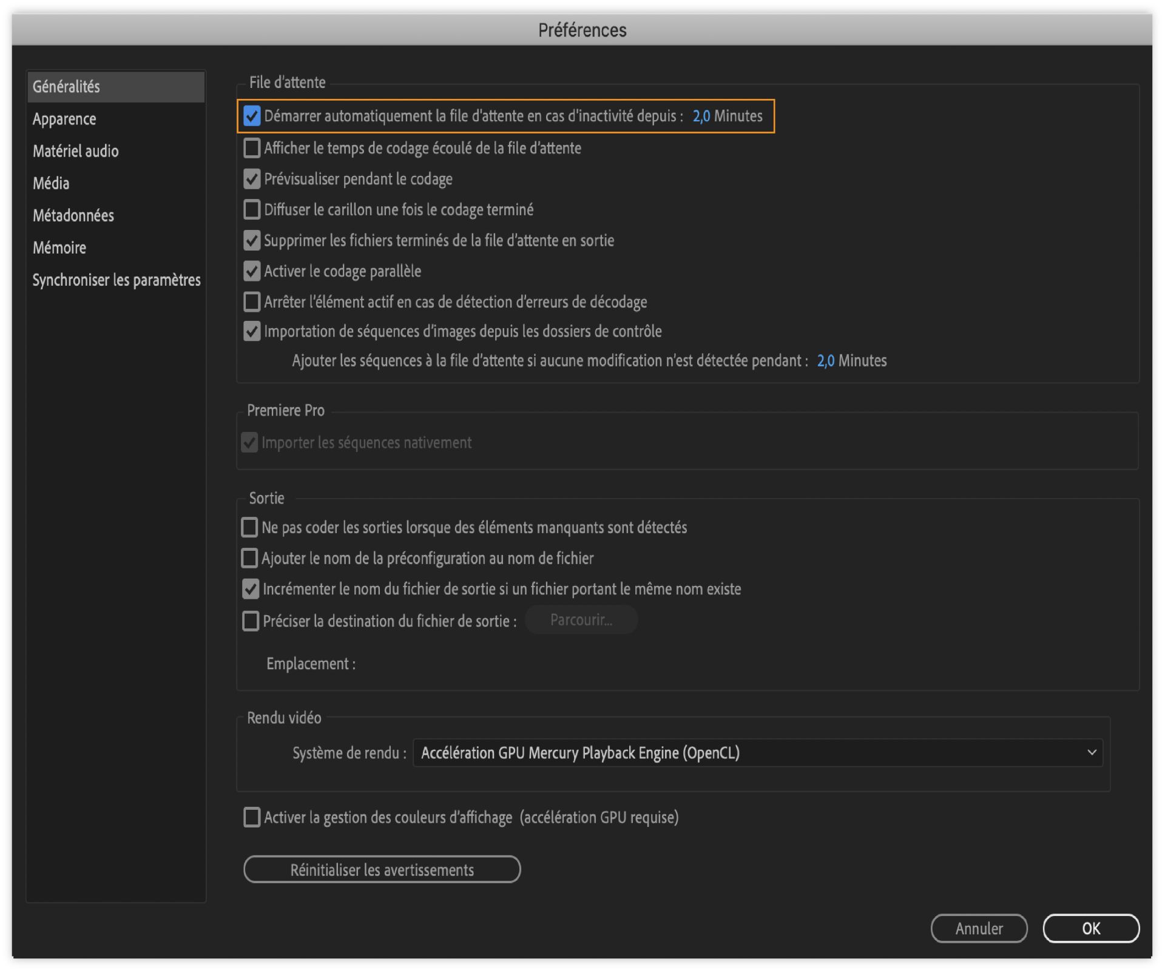Switch to the Média preferences section
Image resolution: width=1165 pixels, height=973 pixels.
click(51, 183)
